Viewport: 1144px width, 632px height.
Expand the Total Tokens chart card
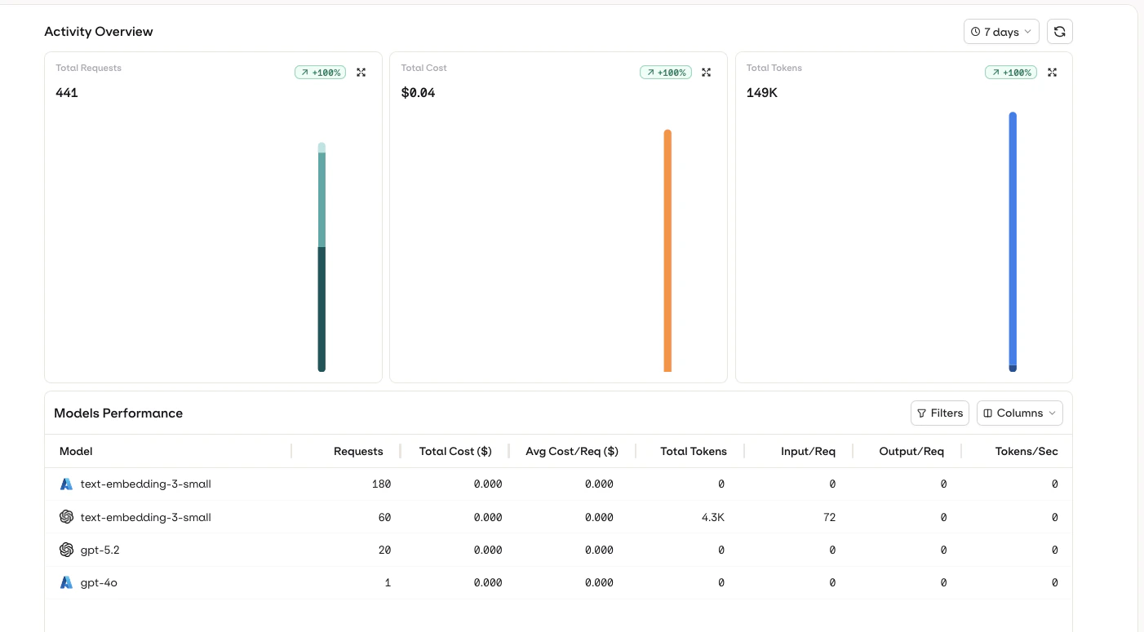[x=1053, y=73]
